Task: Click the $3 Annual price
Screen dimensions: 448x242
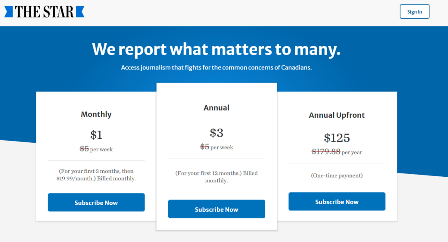Action: point(216,133)
